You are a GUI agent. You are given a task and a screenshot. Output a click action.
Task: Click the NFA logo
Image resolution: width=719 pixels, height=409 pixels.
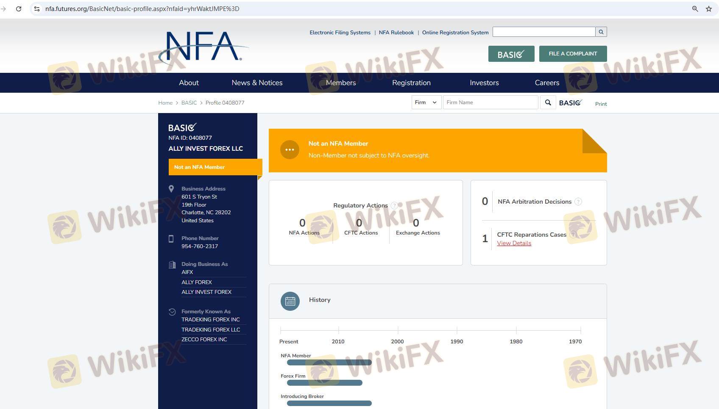[203, 47]
